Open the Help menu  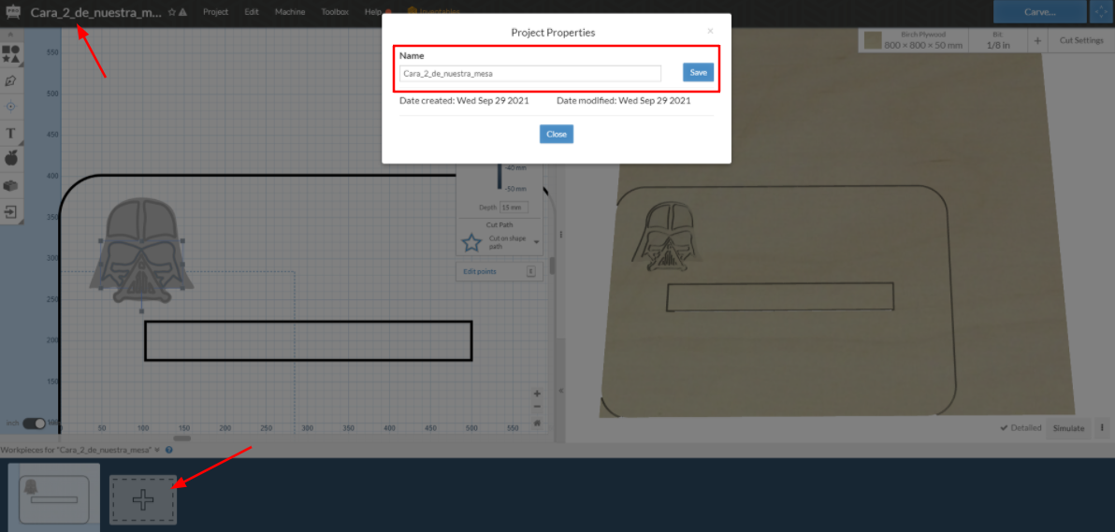pyautogui.click(x=373, y=12)
